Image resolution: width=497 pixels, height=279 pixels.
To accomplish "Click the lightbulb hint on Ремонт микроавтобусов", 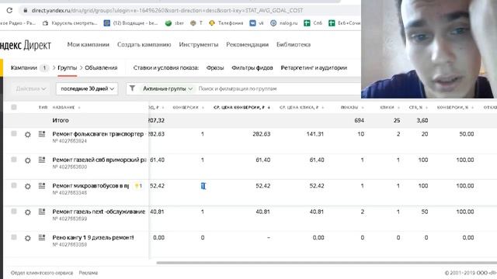I will click(x=137, y=186).
